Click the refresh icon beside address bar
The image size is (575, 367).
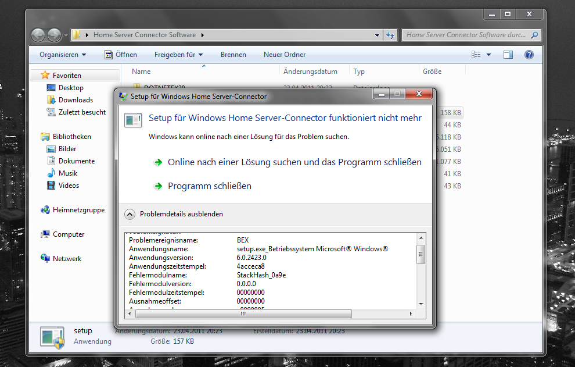390,35
